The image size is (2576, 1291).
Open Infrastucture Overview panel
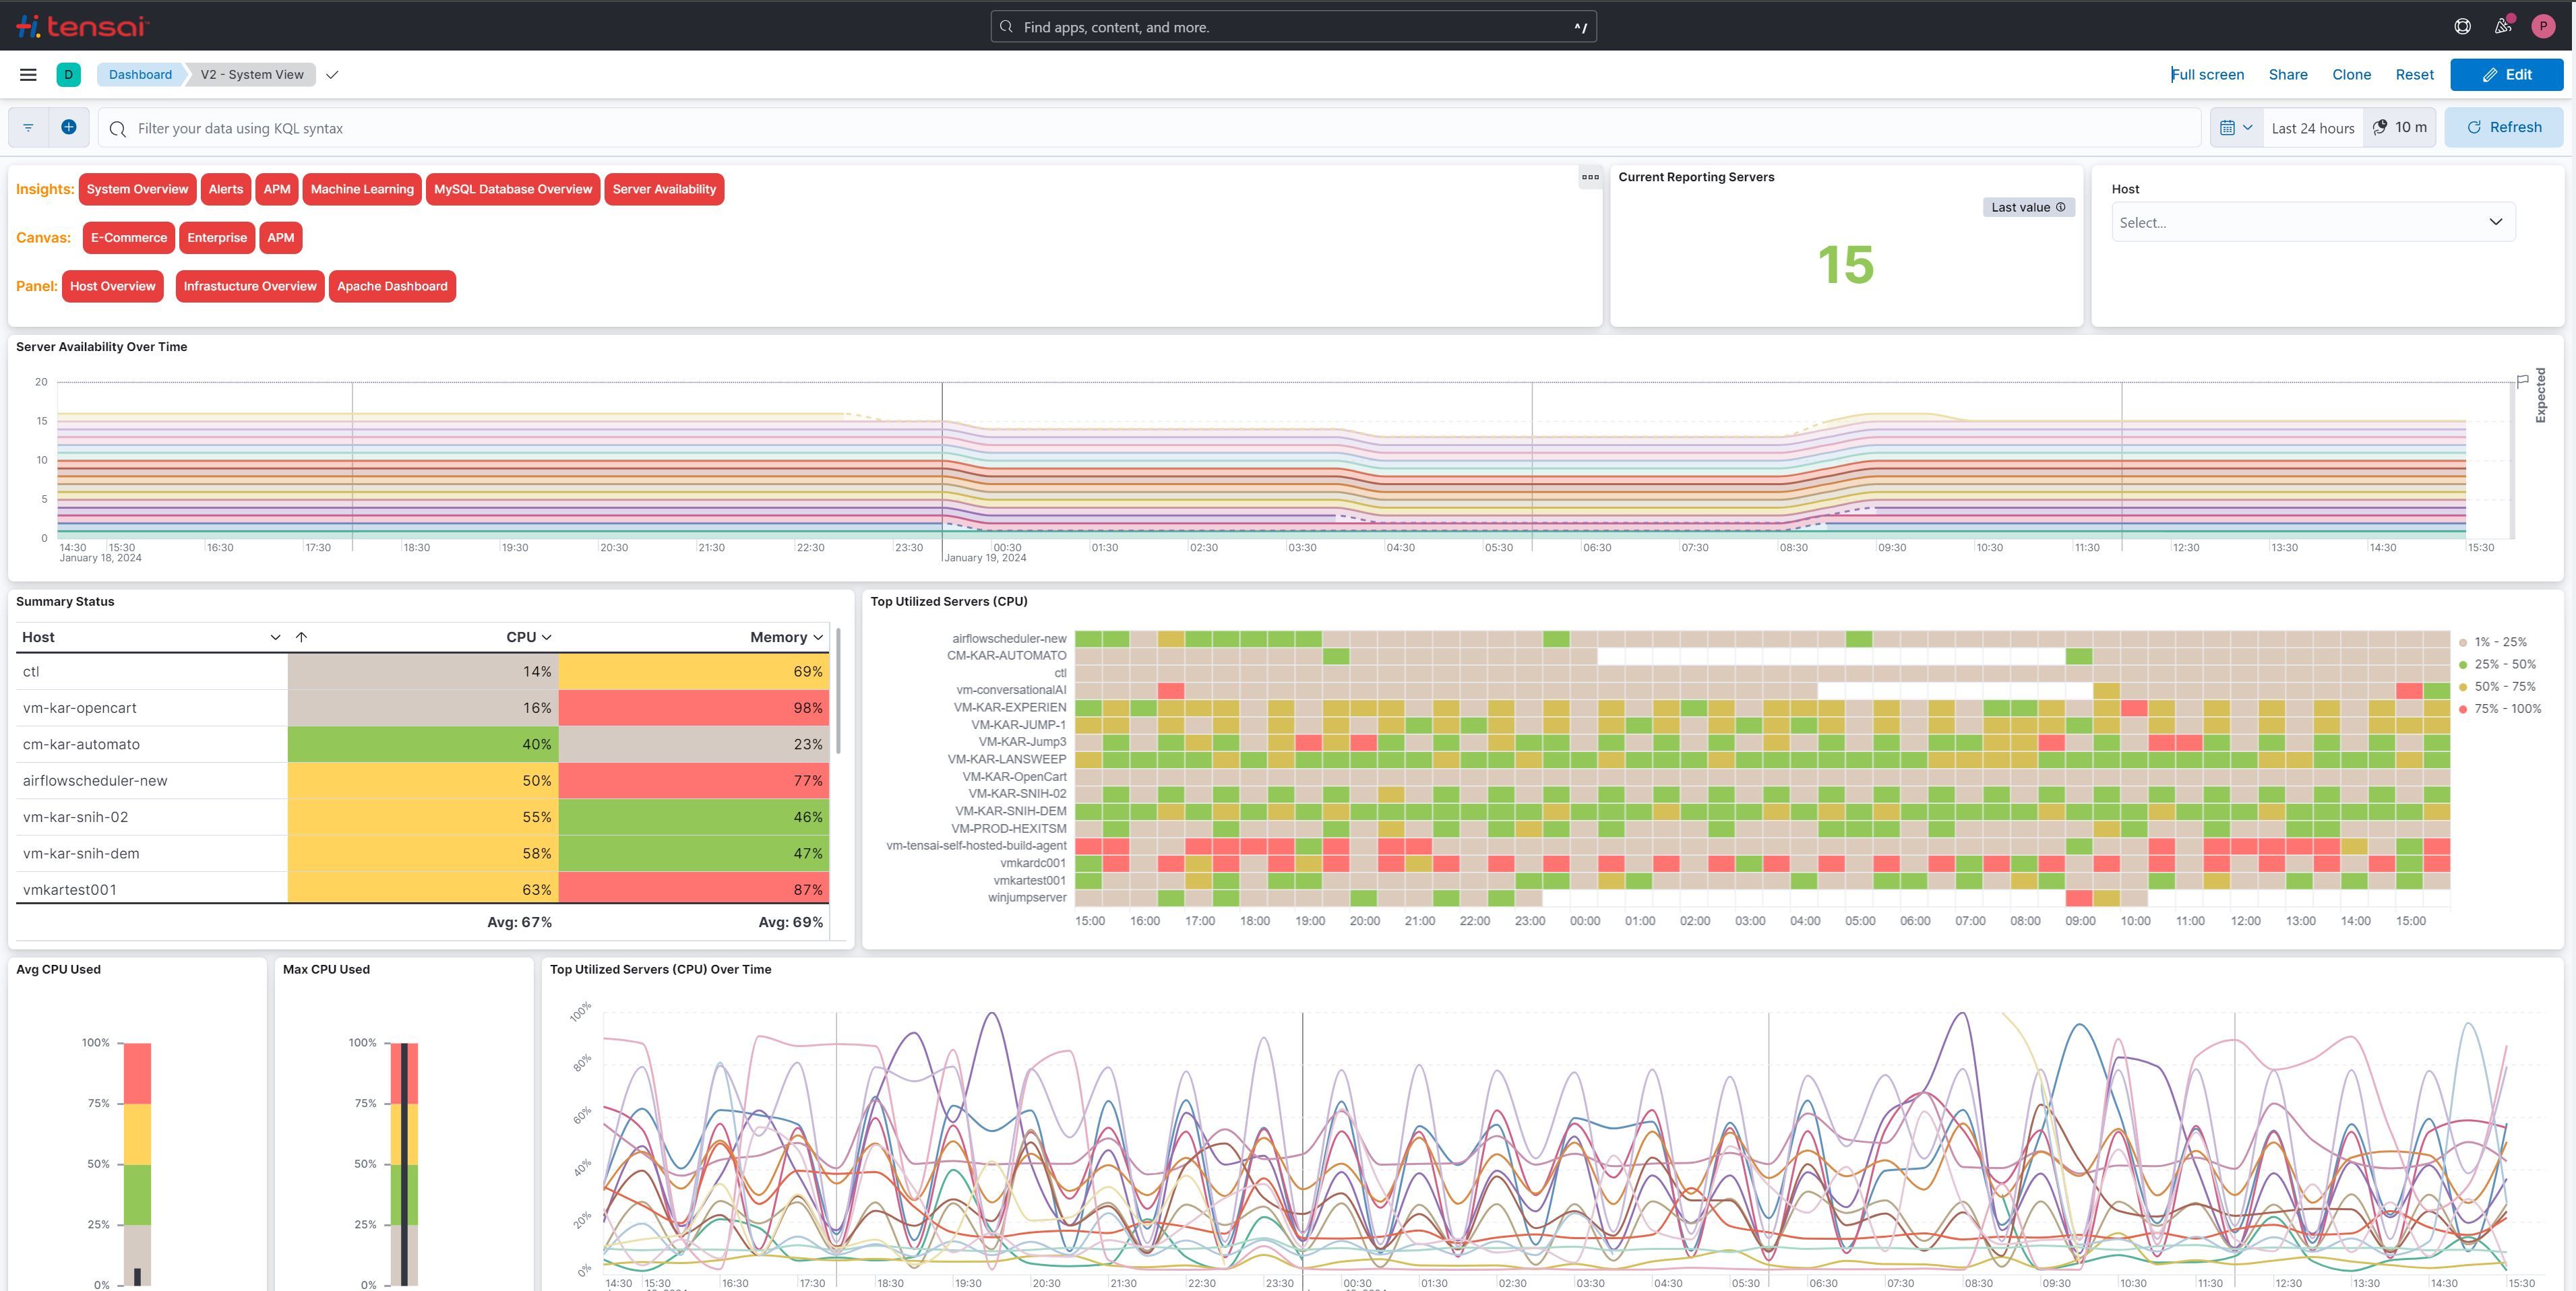tap(250, 286)
